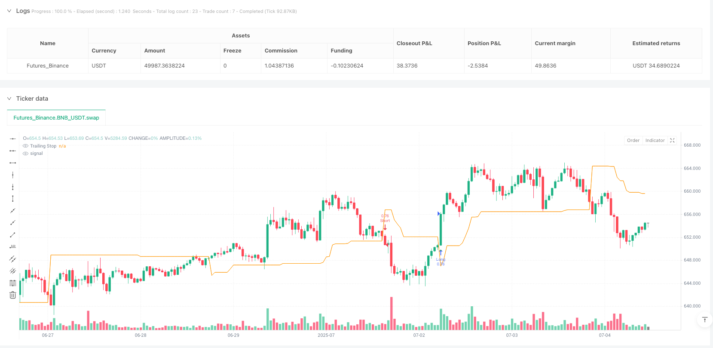The width and height of the screenshot is (713, 348).
Task: Click the fullscreen expand chart icon
Action: click(673, 141)
